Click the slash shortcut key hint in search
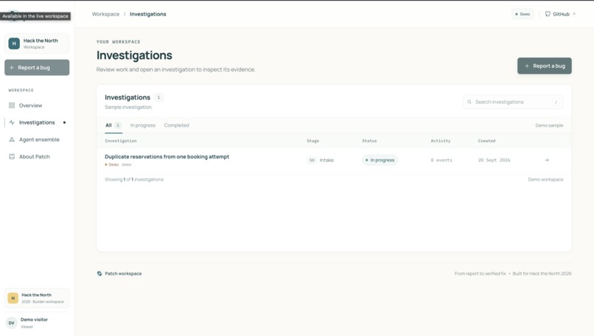The height and width of the screenshot is (336, 594). point(556,102)
